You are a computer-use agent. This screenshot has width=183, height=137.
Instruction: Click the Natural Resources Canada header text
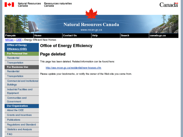[29, 5]
